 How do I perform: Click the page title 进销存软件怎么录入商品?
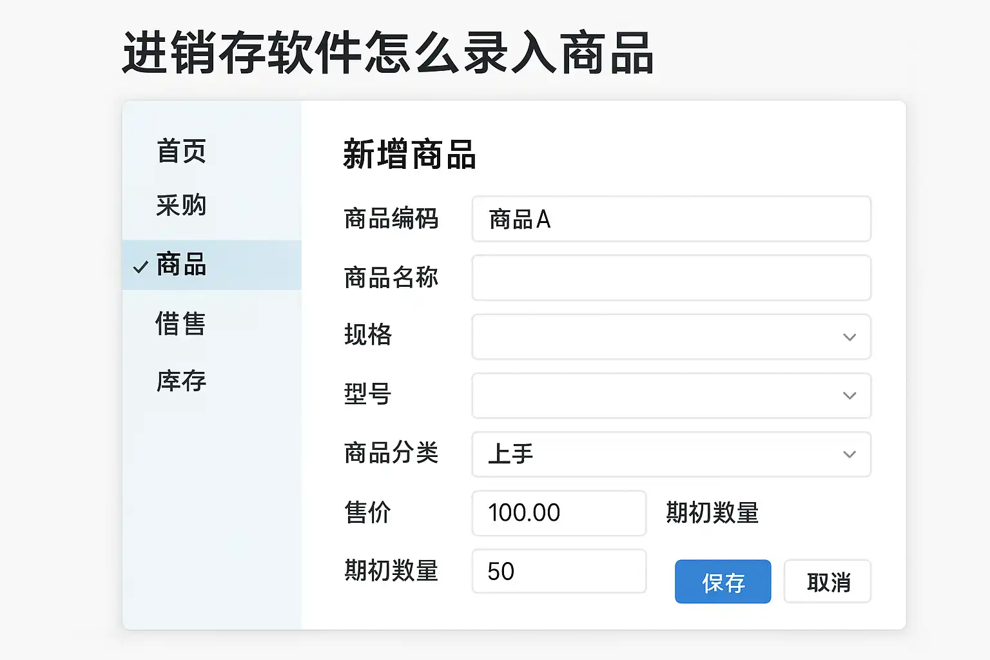click(388, 53)
